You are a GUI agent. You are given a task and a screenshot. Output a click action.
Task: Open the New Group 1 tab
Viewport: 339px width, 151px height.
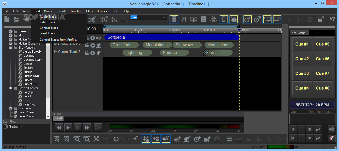pyautogui.click(x=299, y=33)
